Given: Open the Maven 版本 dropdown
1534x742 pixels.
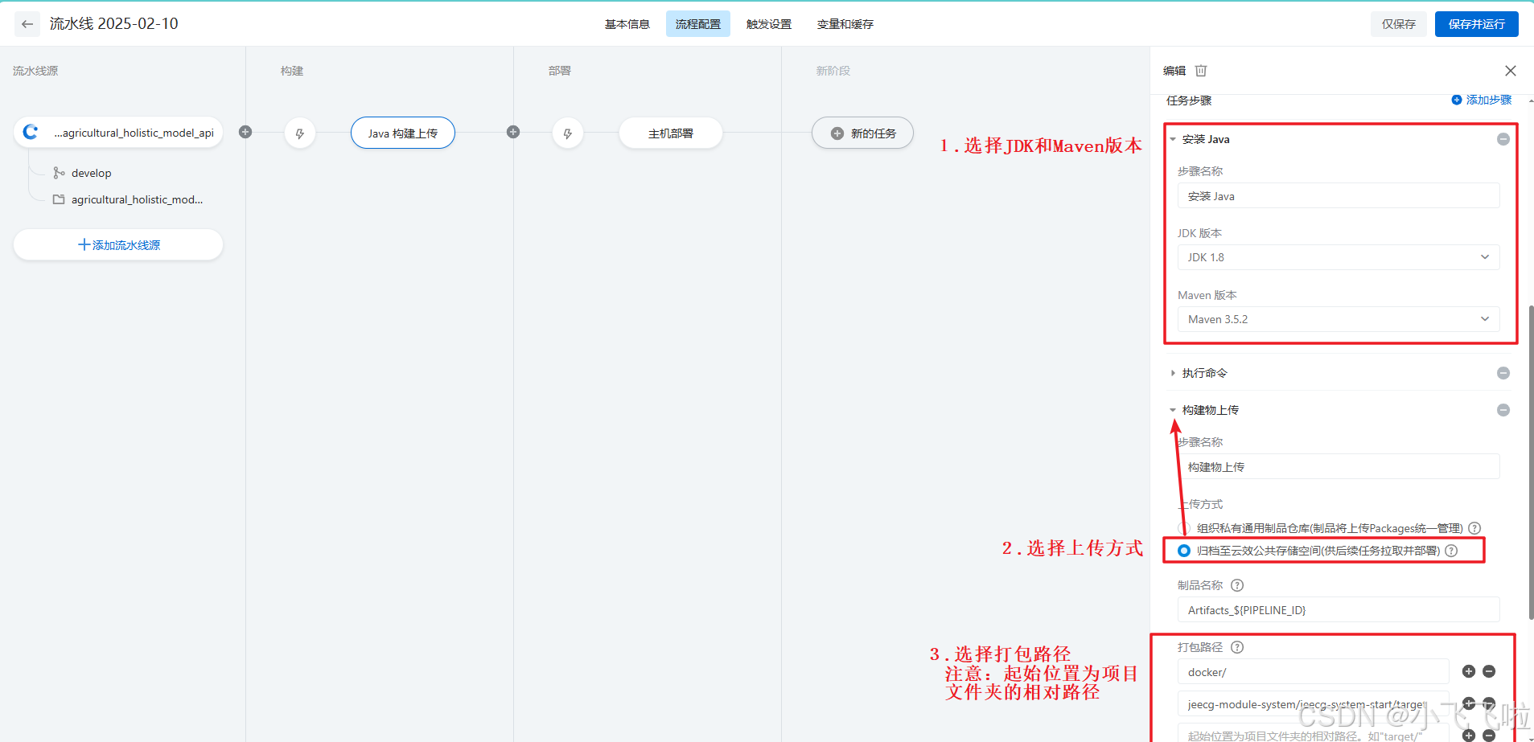Looking at the screenshot, I should pos(1339,319).
